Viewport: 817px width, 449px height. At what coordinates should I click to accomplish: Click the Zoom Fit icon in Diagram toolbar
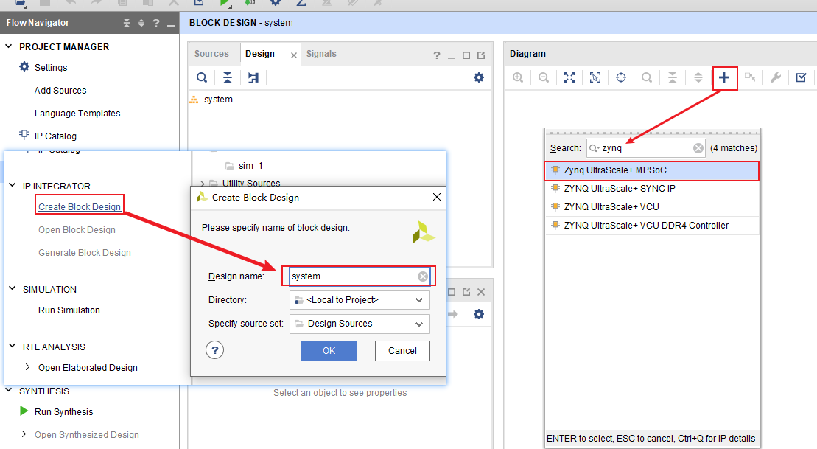(x=569, y=77)
